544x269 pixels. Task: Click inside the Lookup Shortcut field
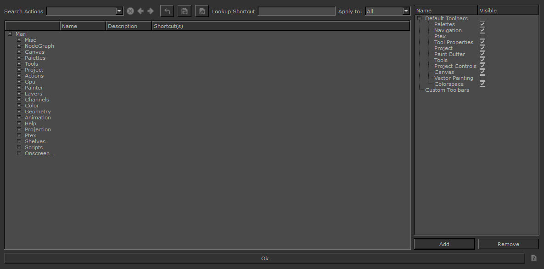[296, 11]
